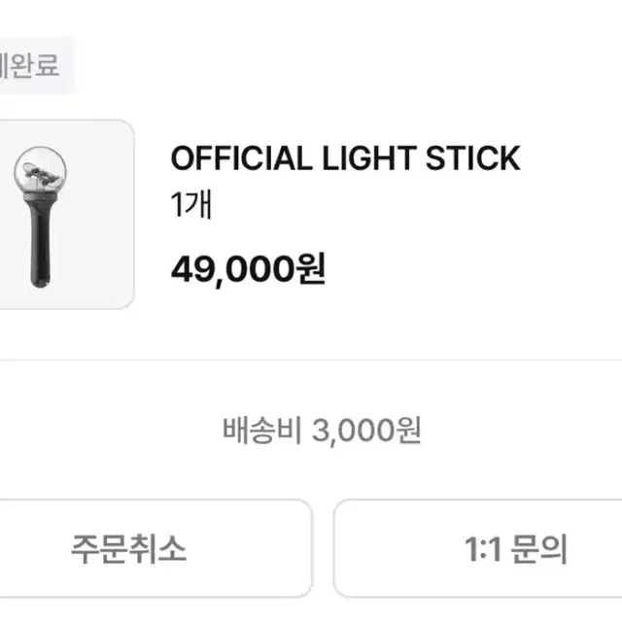Viewport: 622px width, 622px height.
Task: Select the 49,000원 price text
Action: click(248, 268)
